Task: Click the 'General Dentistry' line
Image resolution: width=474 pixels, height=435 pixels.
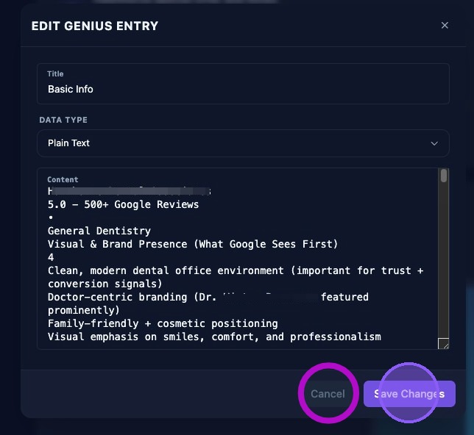Action: 99,231
